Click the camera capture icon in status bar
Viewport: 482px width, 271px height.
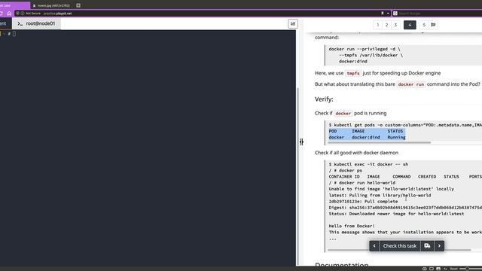pyautogui.click(x=425, y=269)
